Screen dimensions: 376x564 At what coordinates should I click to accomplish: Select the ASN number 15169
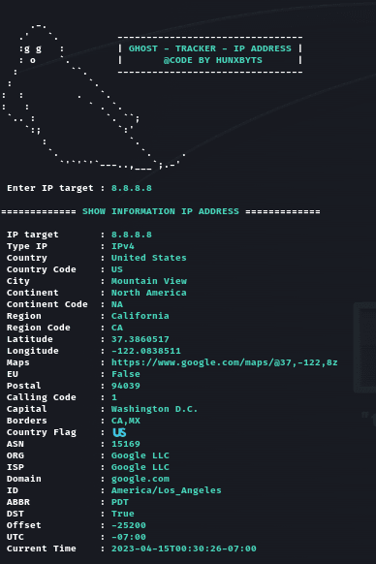click(126, 444)
